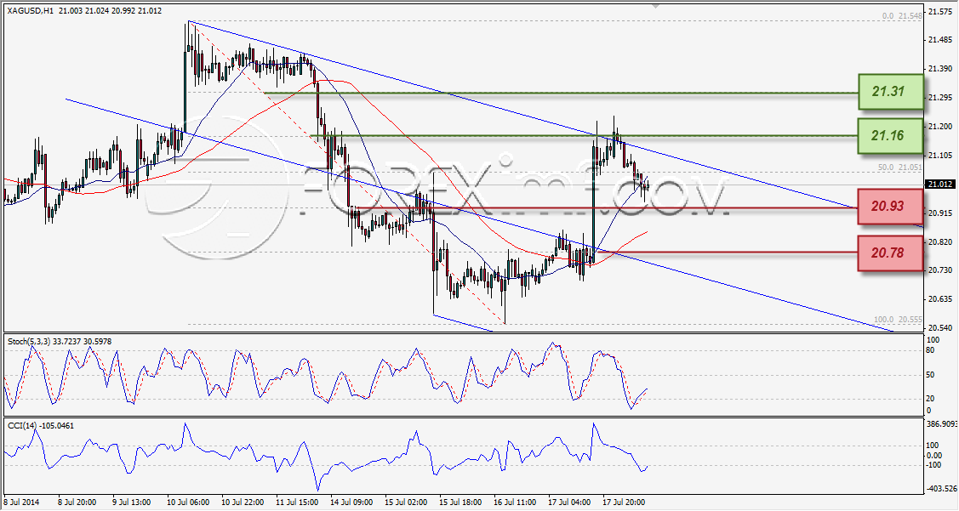Click the 20.635 price axis label
The image size is (959, 511).
click(x=940, y=299)
